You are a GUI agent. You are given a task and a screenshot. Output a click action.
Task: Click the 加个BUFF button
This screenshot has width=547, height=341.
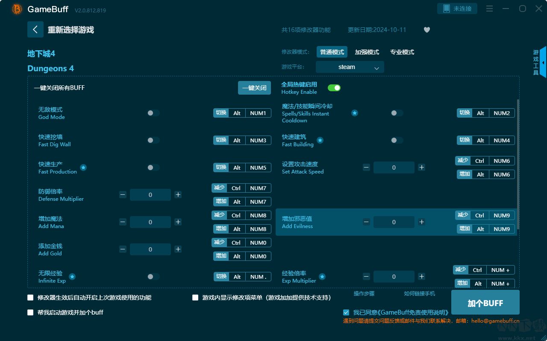click(x=485, y=303)
